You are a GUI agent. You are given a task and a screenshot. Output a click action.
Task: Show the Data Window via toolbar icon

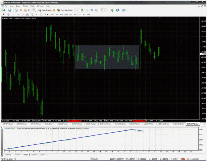click(x=21, y=10)
